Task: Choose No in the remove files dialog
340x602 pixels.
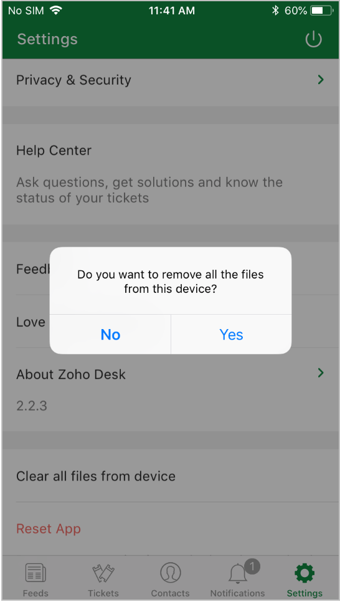Action: 110,335
